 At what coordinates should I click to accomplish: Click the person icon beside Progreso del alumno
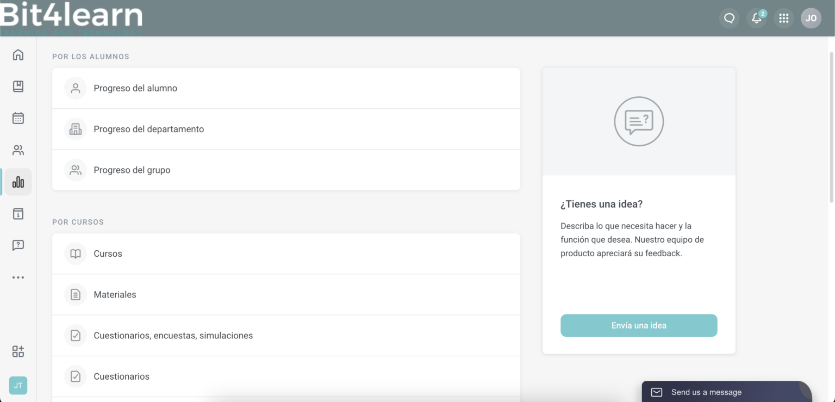pos(76,88)
